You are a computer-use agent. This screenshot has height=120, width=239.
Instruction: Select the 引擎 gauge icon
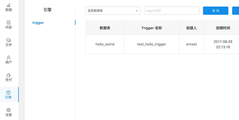[x=8, y=92]
